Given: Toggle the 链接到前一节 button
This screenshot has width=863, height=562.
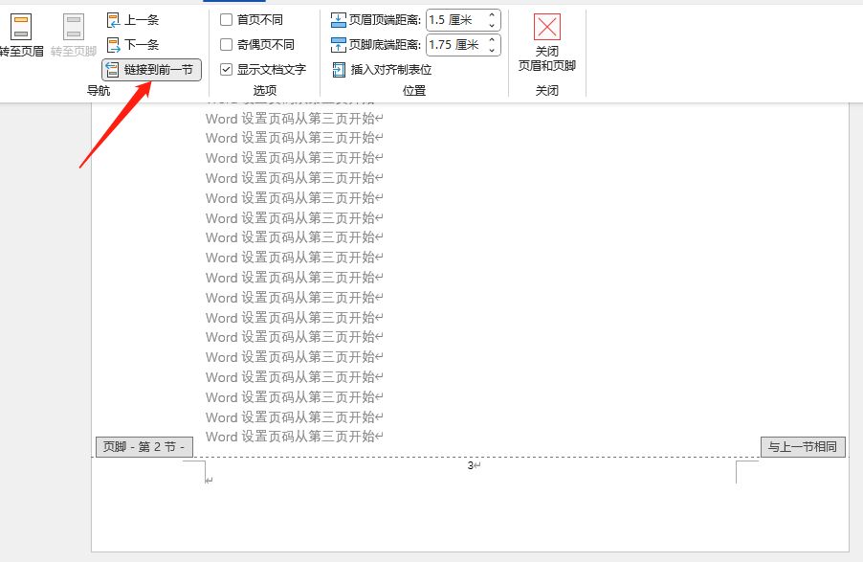Looking at the screenshot, I should pos(150,70).
